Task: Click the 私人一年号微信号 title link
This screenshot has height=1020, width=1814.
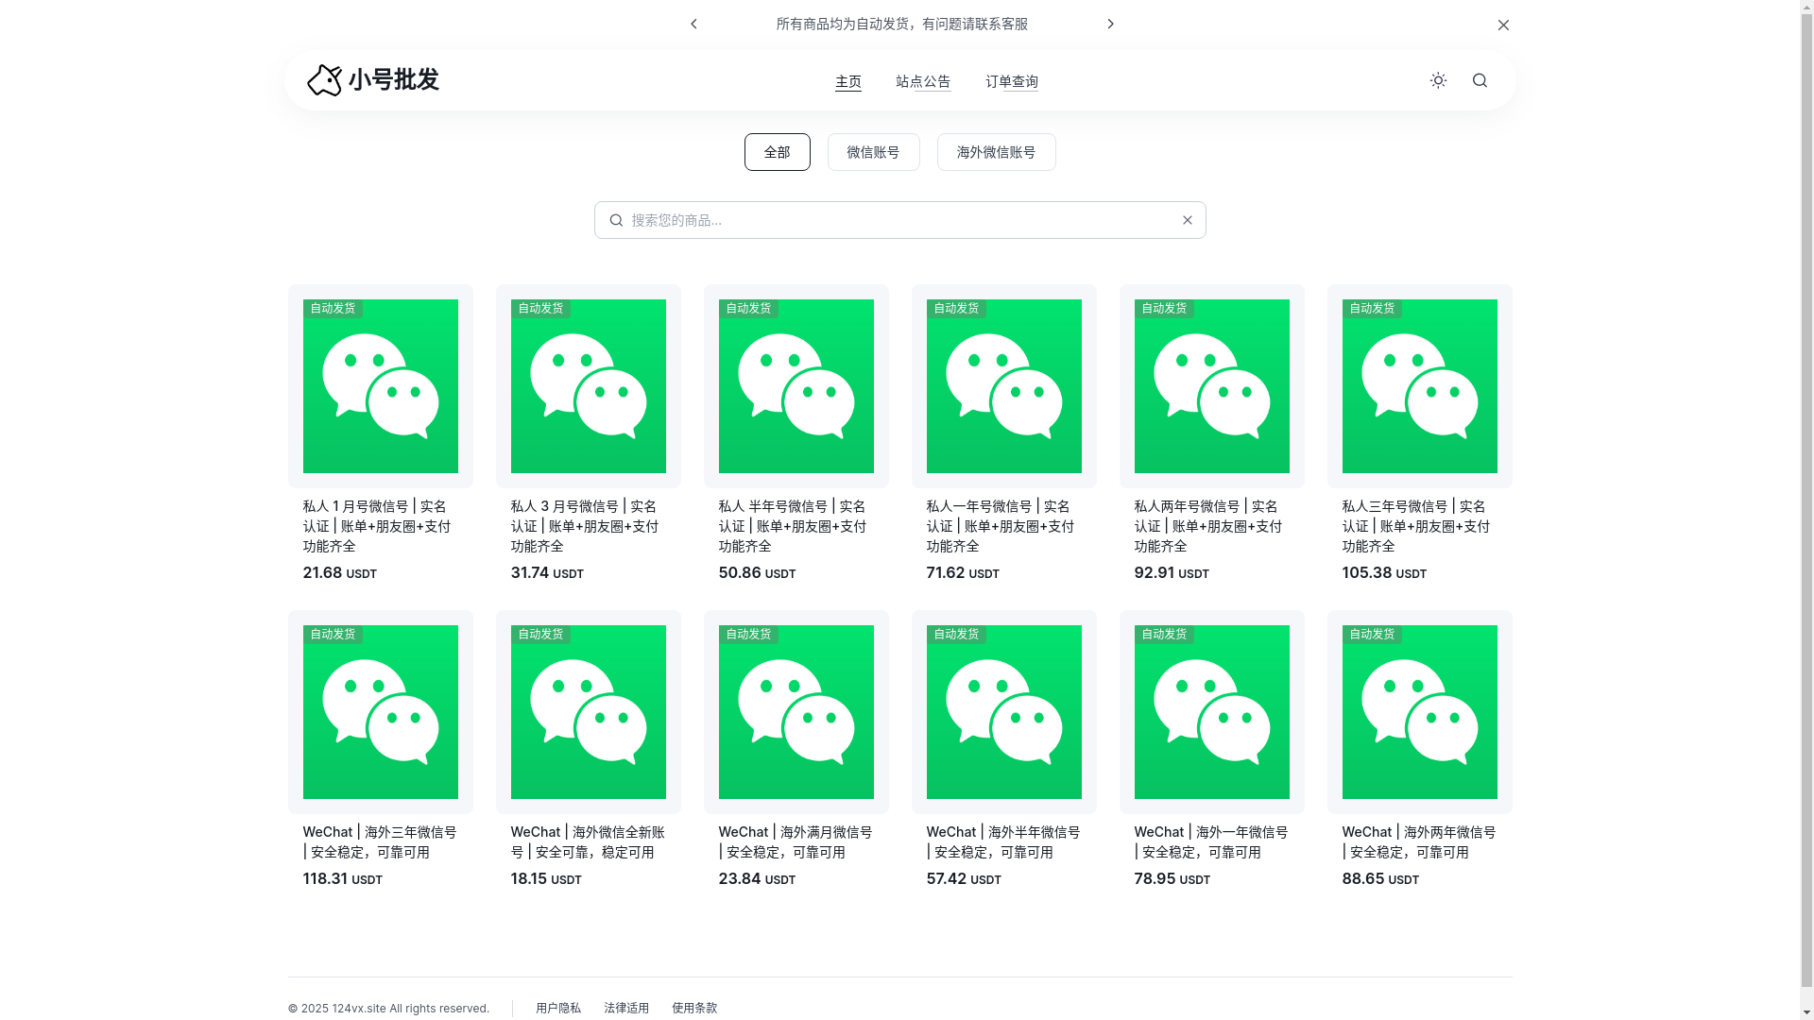Action: point(1001,526)
